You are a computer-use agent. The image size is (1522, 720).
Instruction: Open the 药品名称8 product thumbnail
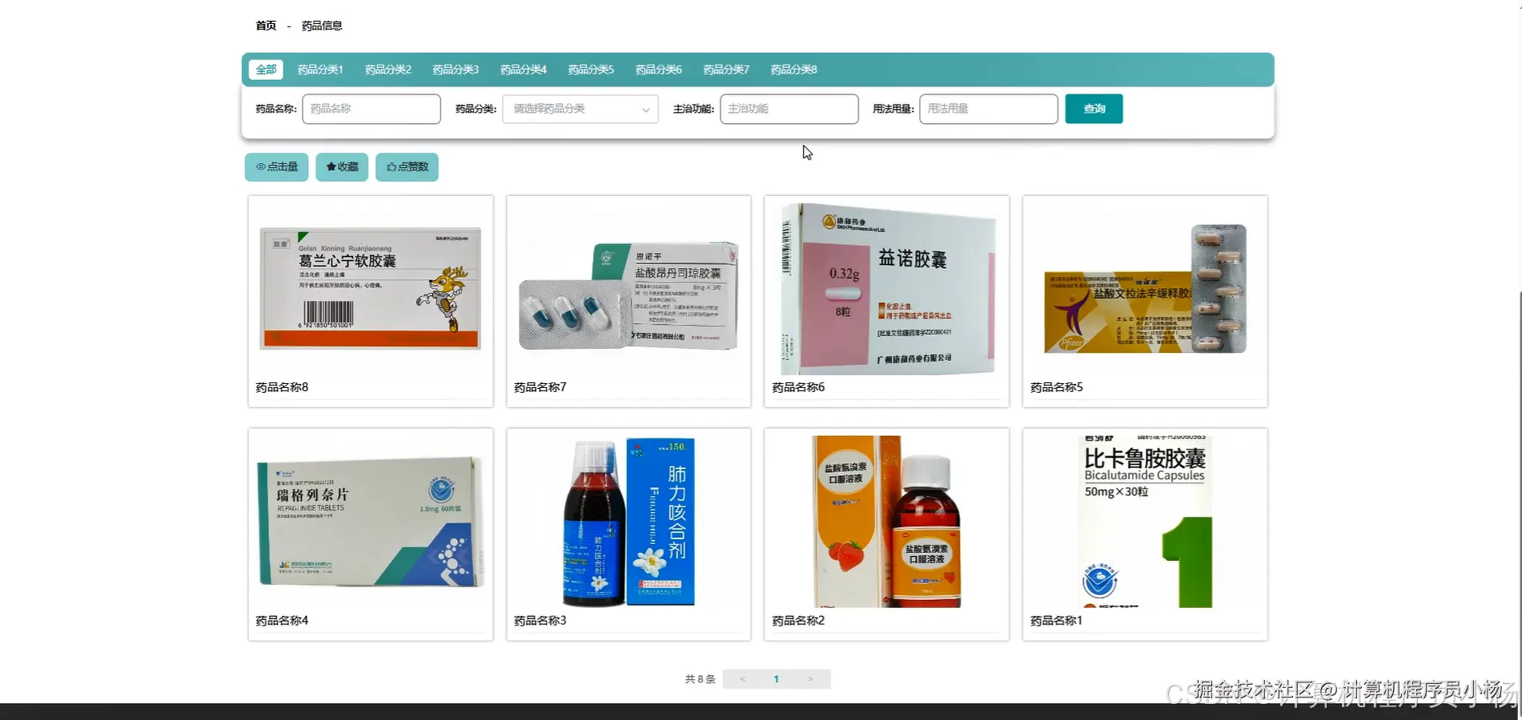click(371, 288)
